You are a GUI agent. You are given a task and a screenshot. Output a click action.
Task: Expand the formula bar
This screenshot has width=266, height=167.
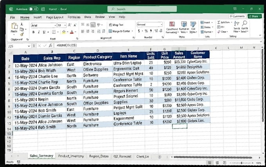tap(261, 41)
